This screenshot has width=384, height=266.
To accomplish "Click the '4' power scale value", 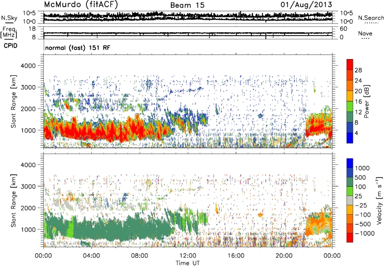I will click(x=356, y=133).
